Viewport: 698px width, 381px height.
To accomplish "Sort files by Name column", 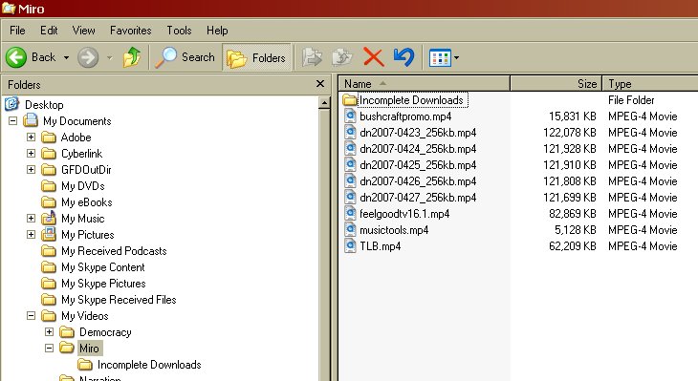I will (424, 84).
